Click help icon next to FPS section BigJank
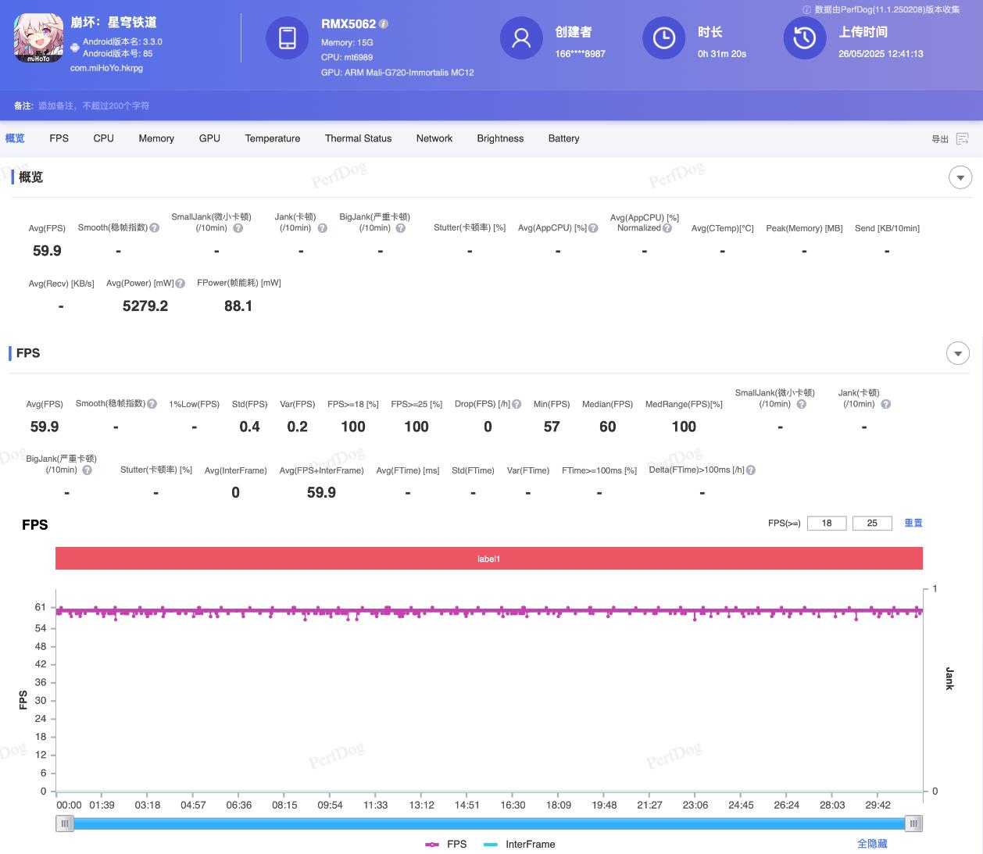983x854 pixels. [88, 470]
